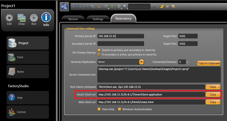Select Switch to primary radio option

99,50
